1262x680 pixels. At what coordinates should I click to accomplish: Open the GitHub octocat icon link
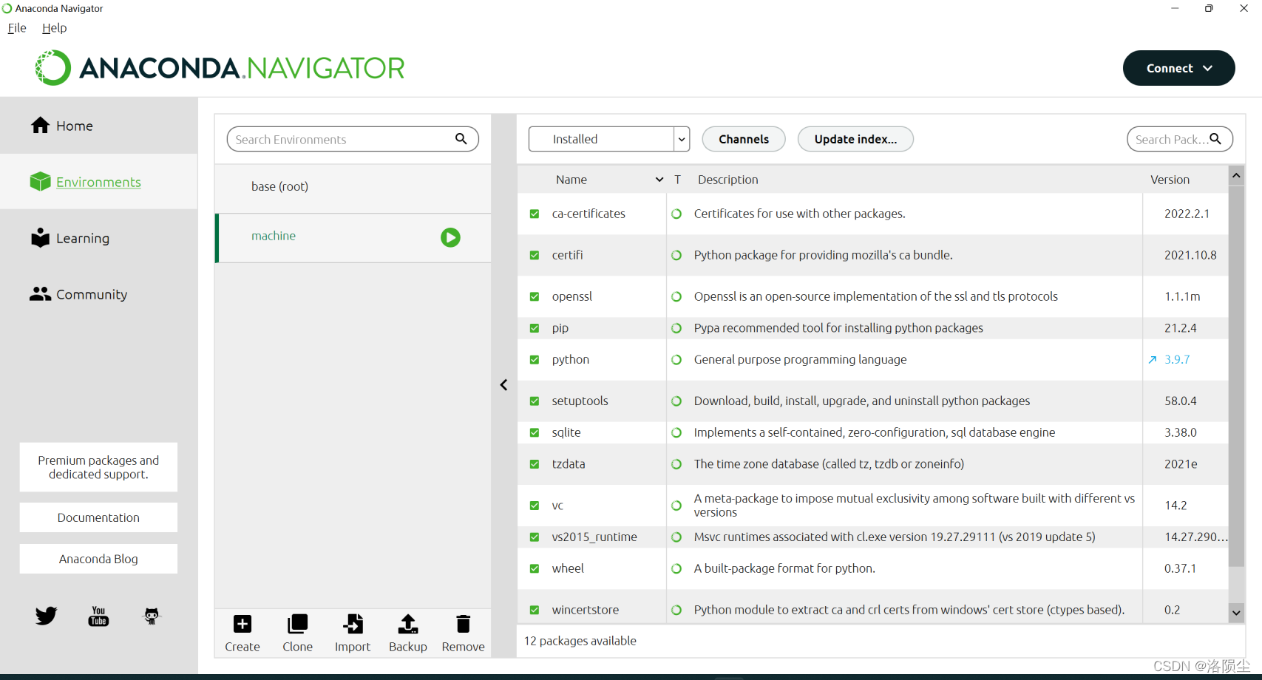coord(152,616)
